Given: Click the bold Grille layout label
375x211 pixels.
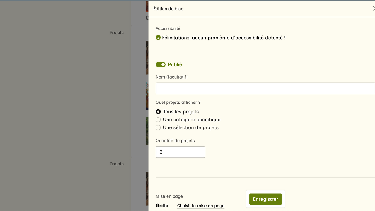Looking at the screenshot, I should coord(162,205).
